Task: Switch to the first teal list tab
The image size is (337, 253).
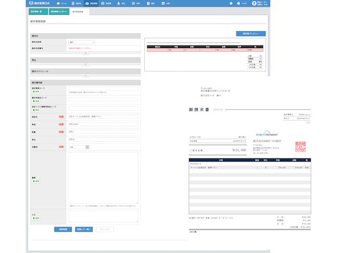Action: point(38,11)
